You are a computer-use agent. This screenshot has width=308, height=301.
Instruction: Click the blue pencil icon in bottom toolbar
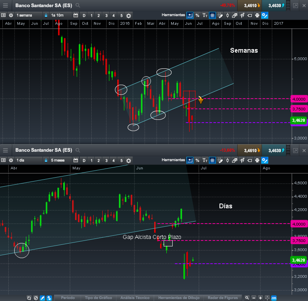42,298
